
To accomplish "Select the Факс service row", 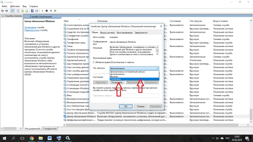I will pos(69,95).
